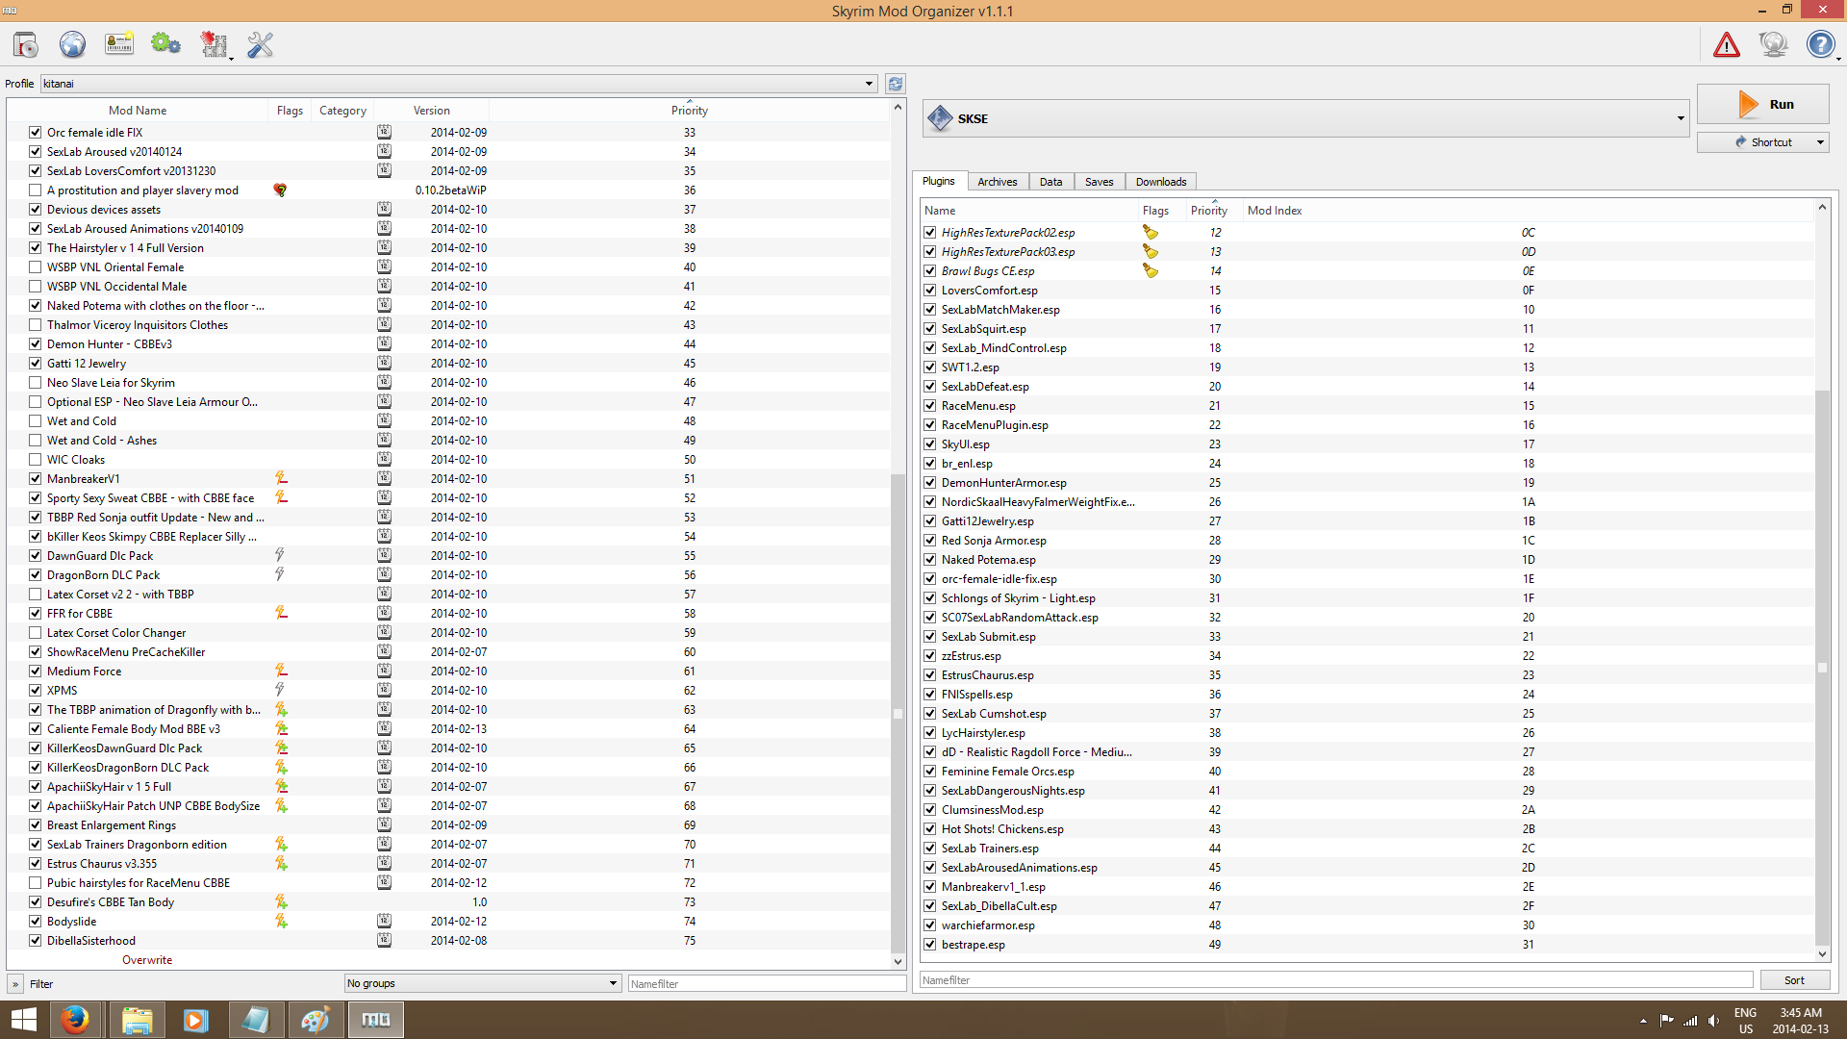Open the Profiles configuration icon
Screen dimensions: 1847x1039
pos(119,44)
